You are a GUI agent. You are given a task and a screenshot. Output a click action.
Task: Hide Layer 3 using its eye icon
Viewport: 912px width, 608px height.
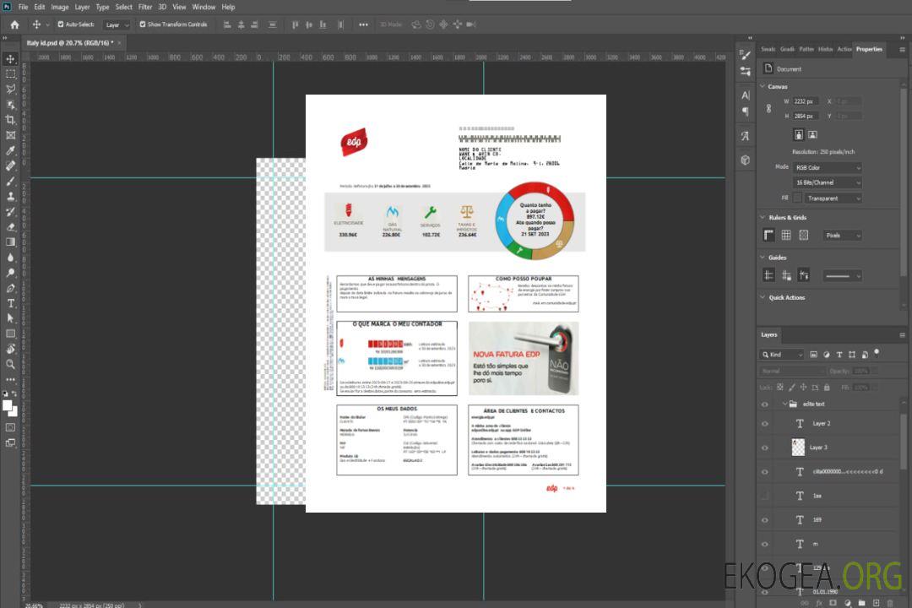click(x=765, y=448)
